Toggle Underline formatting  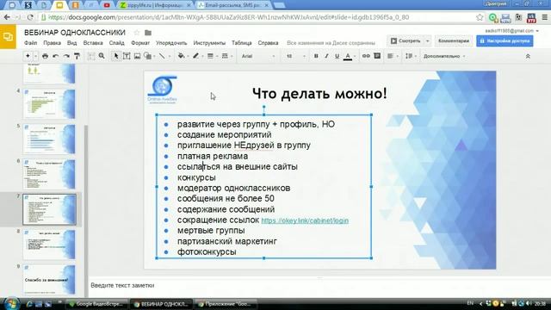pyautogui.click(x=337, y=56)
